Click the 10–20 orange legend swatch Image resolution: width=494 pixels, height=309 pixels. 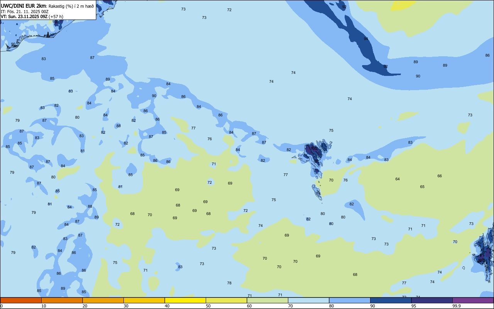(x=62, y=300)
